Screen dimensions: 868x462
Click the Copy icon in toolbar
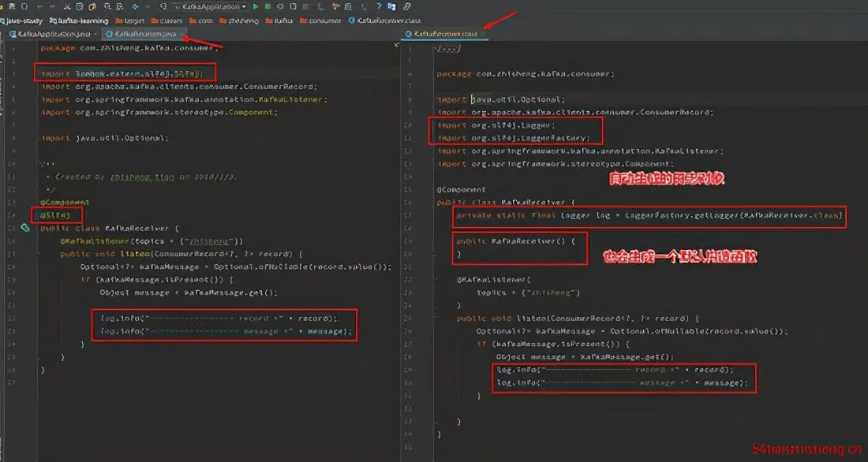[x=79, y=6]
